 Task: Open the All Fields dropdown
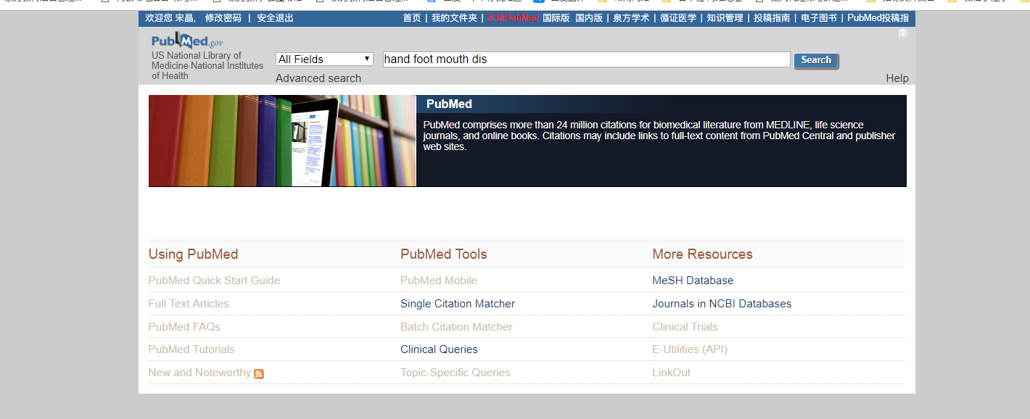click(x=324, y=59)
